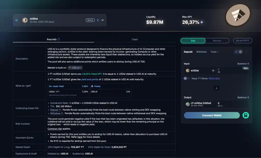261x158 pixels.
Task: Click the sUSDai token logo in the pool header
Action: point(25,20)
